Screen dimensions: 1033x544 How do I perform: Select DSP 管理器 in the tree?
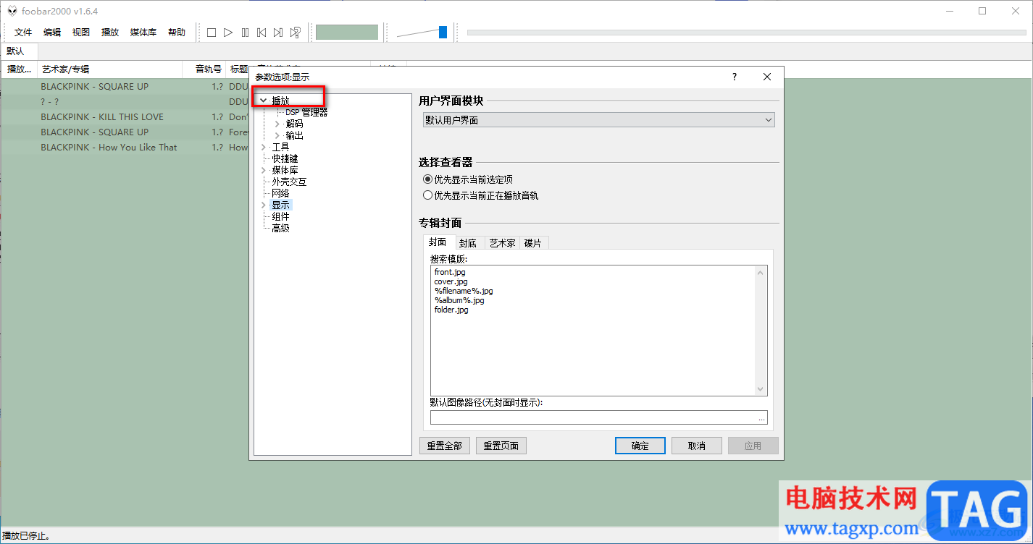coord(306,112)
